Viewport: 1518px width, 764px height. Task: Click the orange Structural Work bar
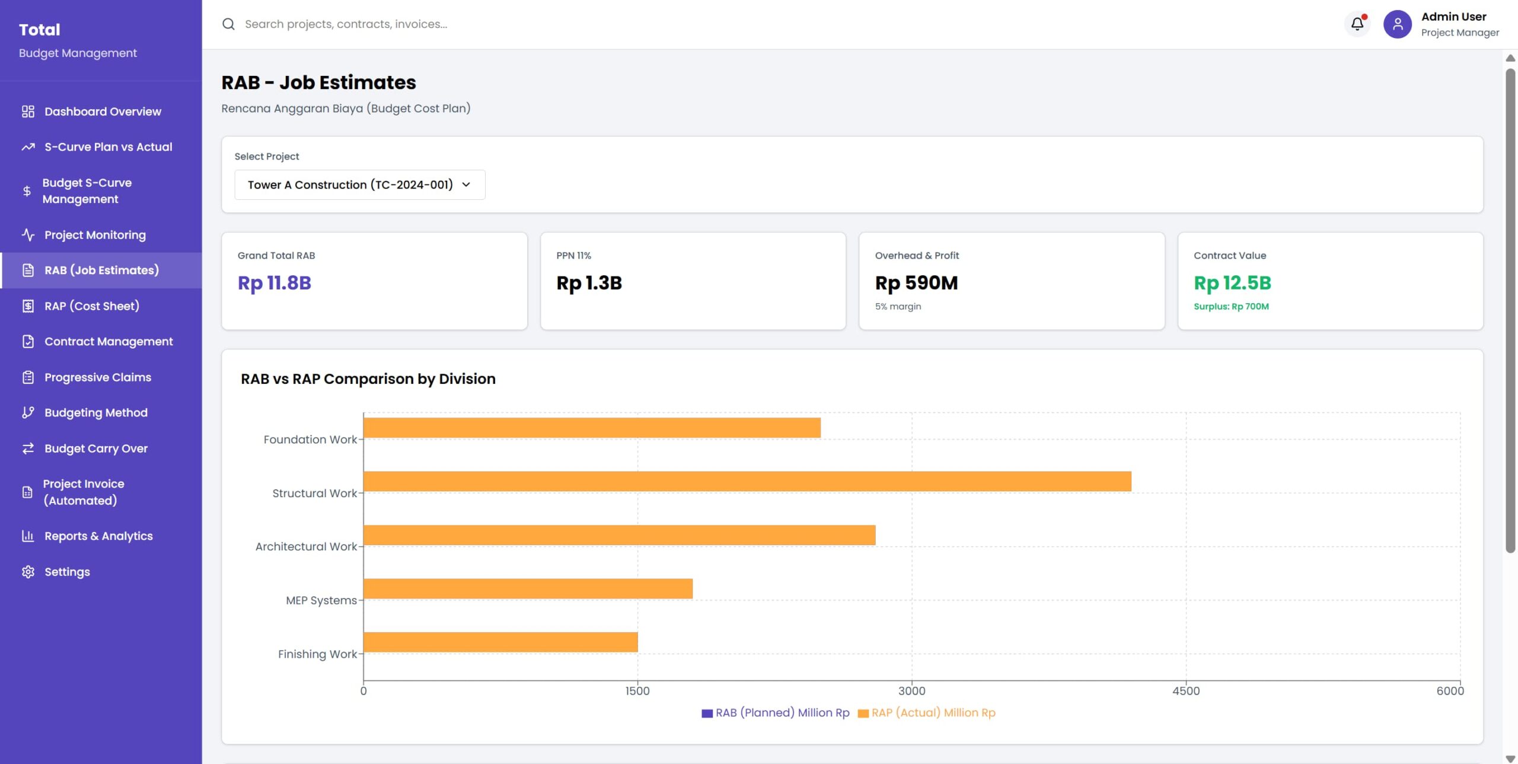tap(747, 482)
